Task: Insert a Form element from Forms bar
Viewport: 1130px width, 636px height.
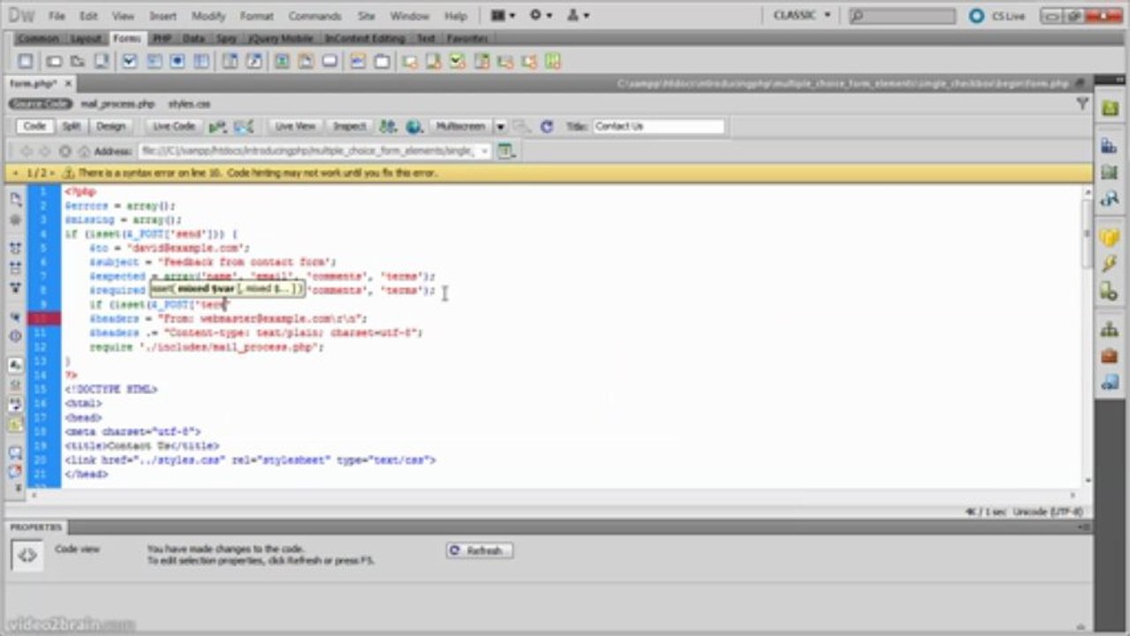Action: (x=26, y=62)
